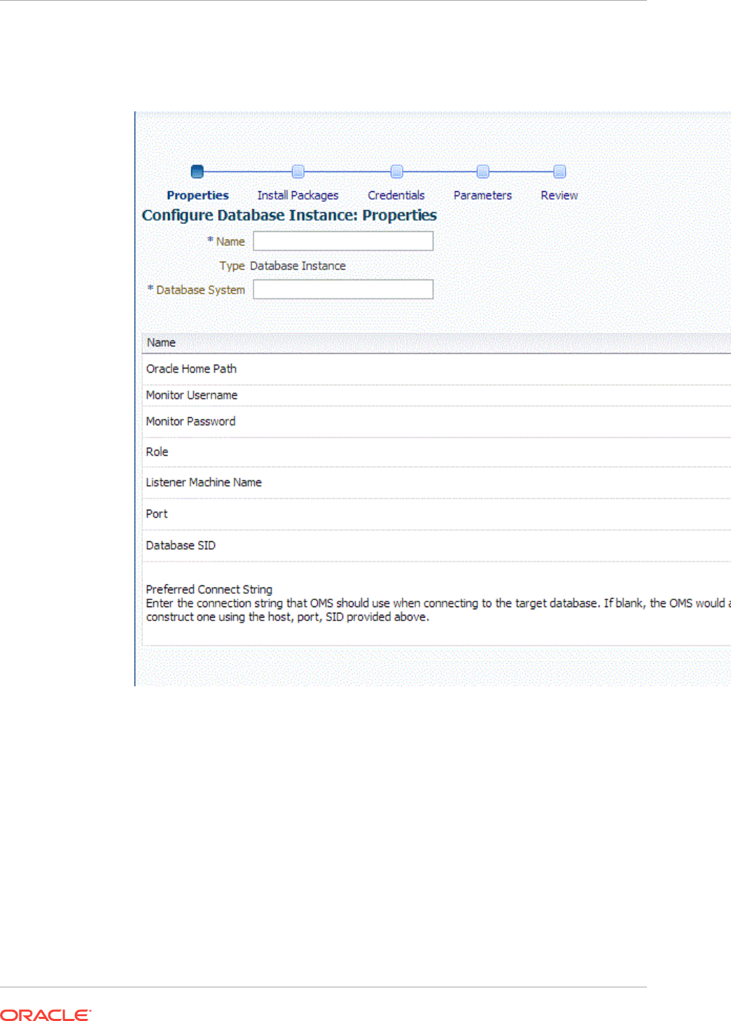
Task: Select the Oracle Home Path row
Action: (x=436, y=369)
